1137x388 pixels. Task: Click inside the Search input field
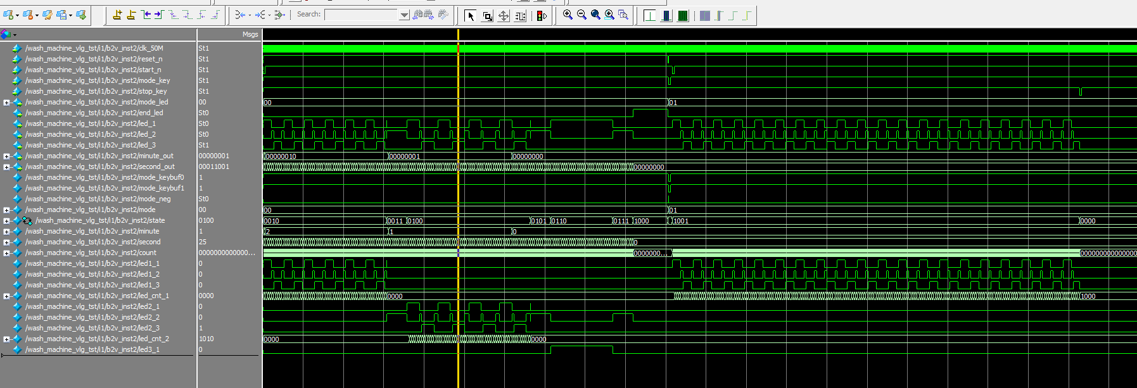point(362,15)
